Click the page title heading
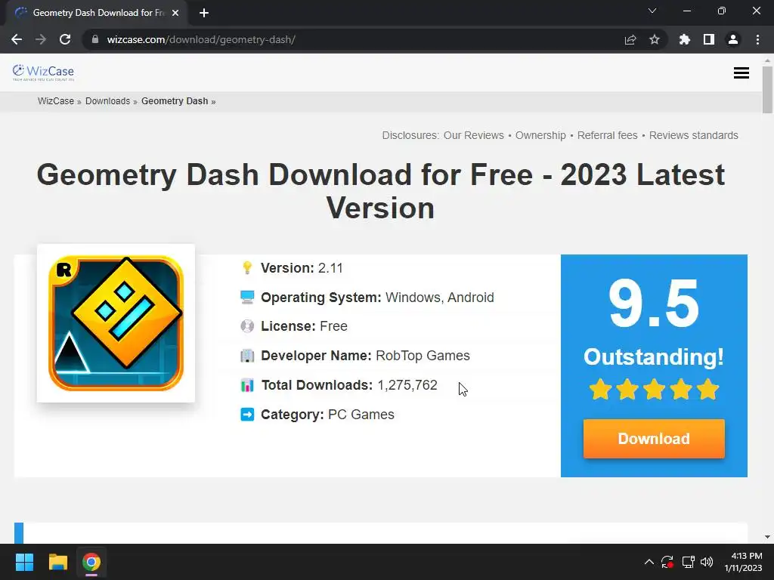 (x=381, y=191)
